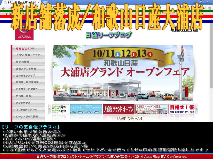Screen dimensions: 213x159
Task: Open 試乗車・展示車検索 sidebar item
Action: pos(28,82)
